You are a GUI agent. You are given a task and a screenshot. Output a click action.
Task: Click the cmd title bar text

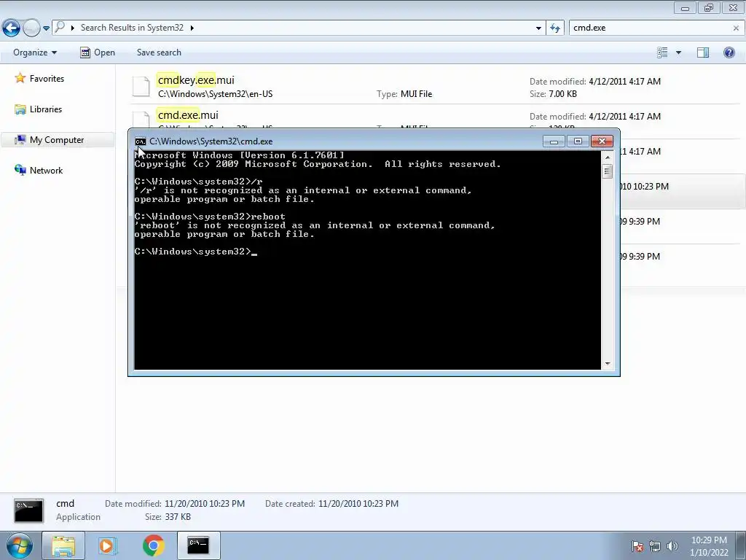point(211,141)
